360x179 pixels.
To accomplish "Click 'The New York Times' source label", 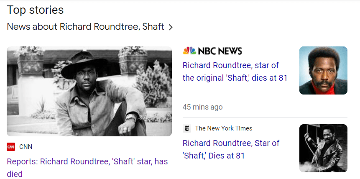I will [224, 128].
